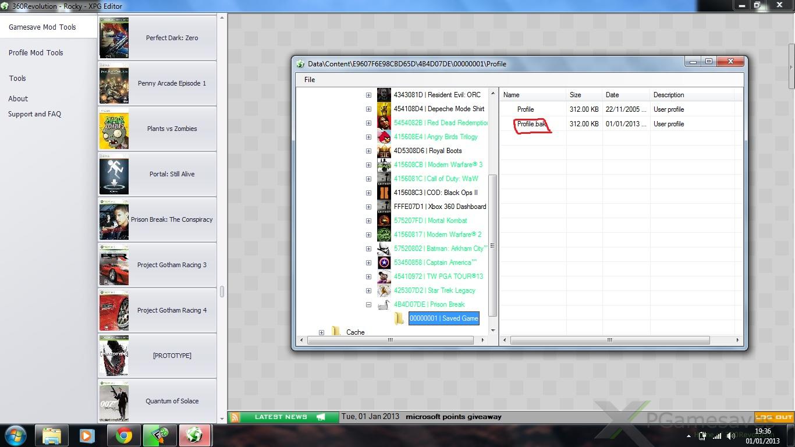Click the Plants vs Zombies cover thumbnail
Viewport: 795px width, 447px height.
tap(114, 129)
